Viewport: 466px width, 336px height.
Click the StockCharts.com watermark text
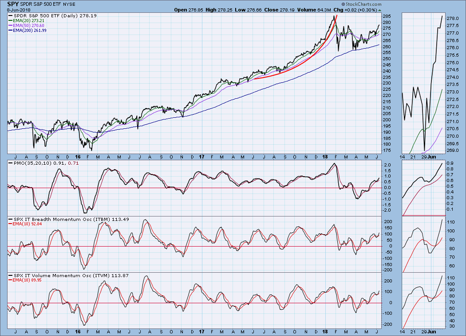point(361,4)
